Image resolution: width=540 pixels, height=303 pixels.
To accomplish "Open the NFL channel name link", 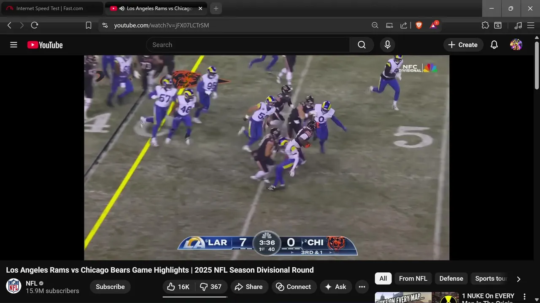I will (32, 283).
